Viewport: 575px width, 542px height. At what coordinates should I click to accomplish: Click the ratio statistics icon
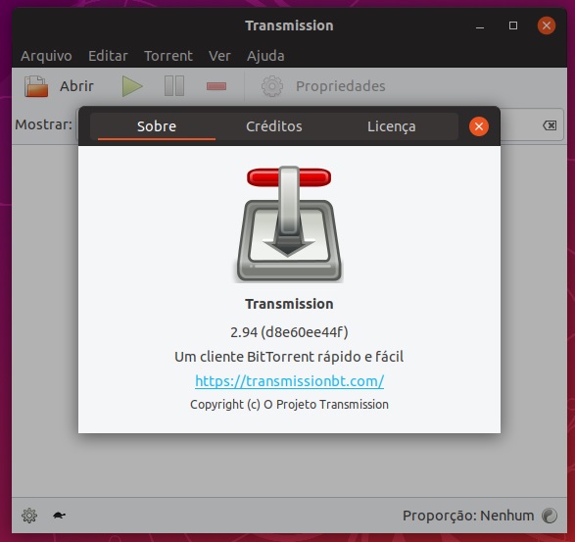(x=550, y=516)
